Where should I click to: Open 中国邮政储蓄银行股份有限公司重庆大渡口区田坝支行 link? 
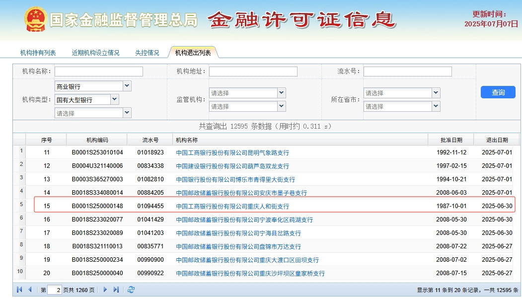point(247,260)
